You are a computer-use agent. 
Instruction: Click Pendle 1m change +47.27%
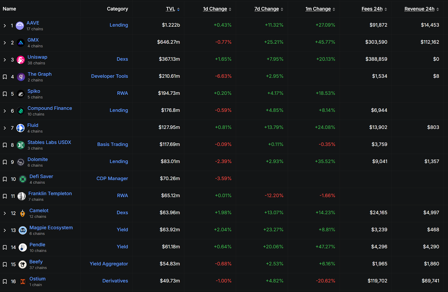point(325,247)
